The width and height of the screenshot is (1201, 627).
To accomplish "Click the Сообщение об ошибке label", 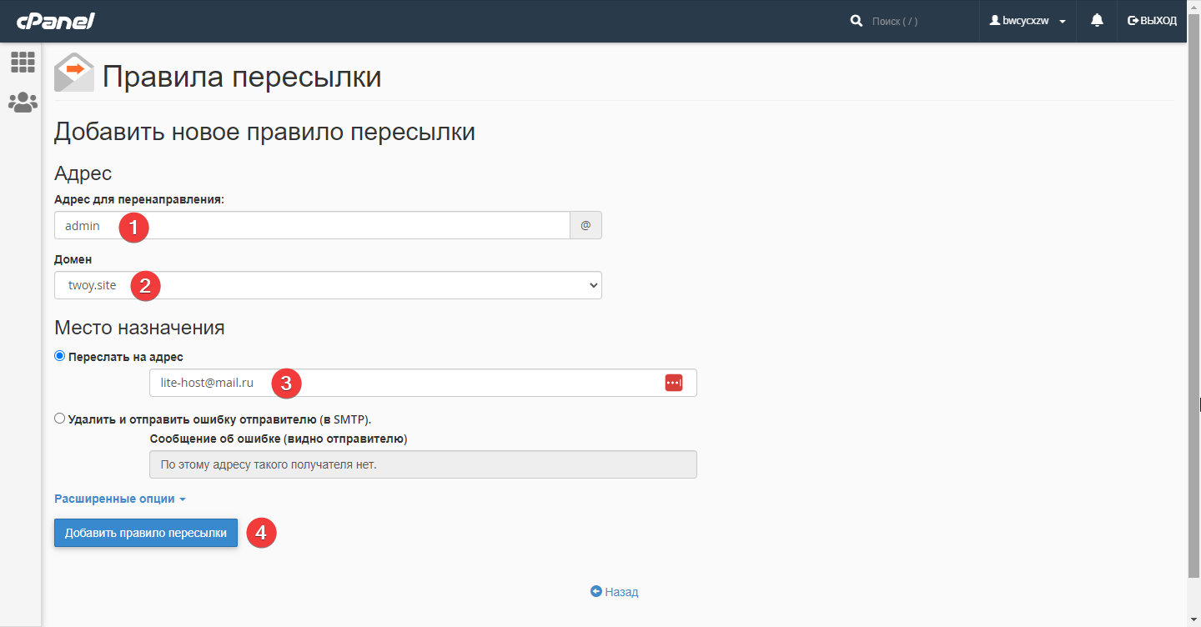I will [x=278, y=439].
